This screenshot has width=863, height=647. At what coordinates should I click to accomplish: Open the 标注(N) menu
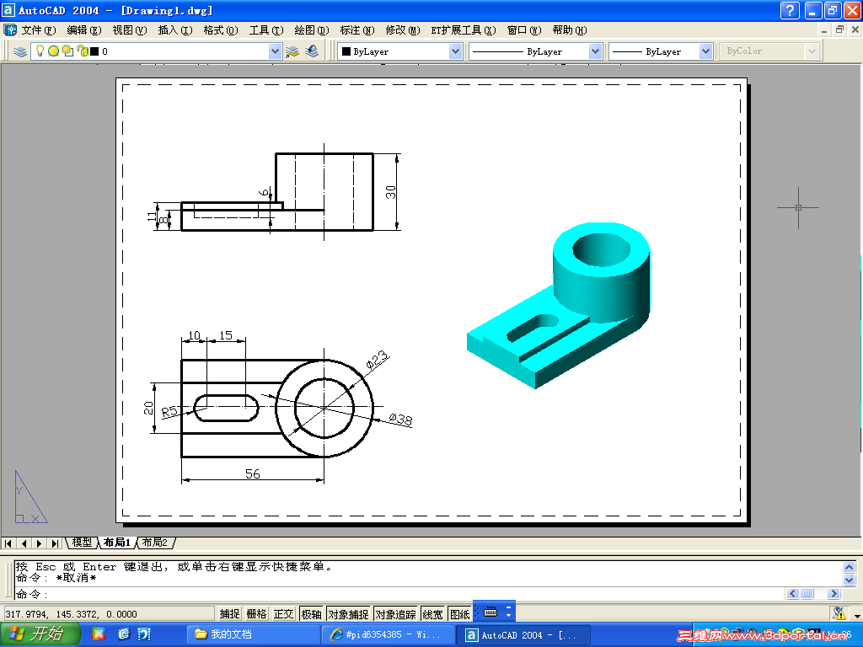click(357, 30)
